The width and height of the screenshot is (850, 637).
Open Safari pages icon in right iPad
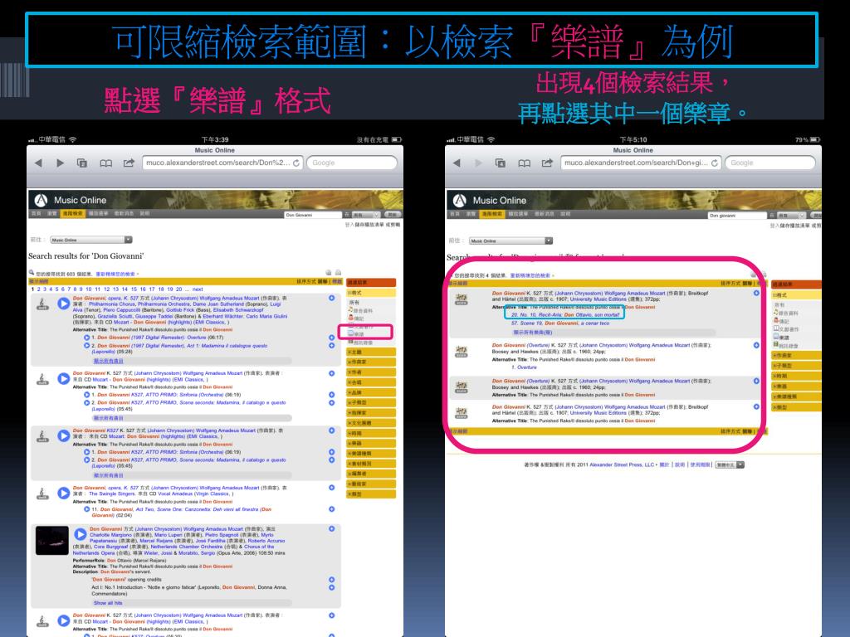[501, 163]
